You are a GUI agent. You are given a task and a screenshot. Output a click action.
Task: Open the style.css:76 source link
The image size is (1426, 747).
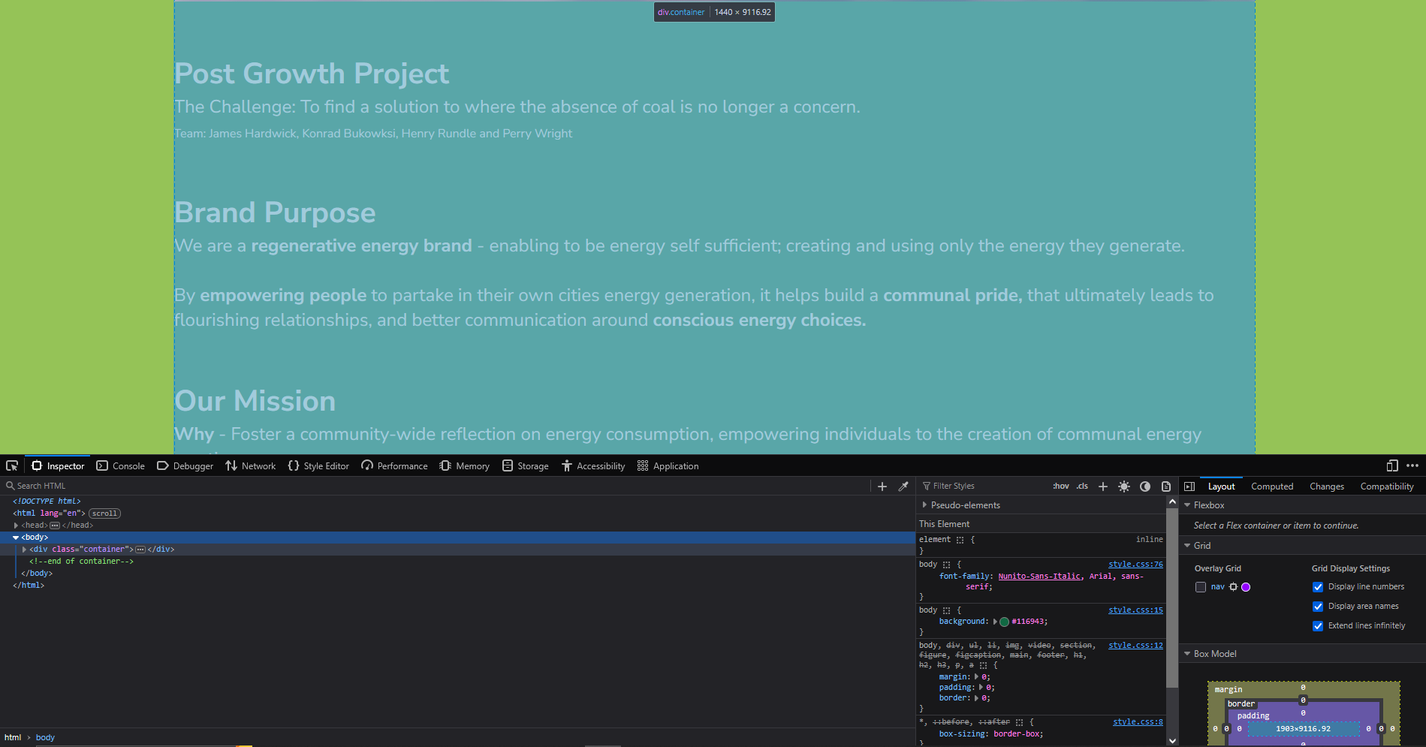(x=1135, y=564)
